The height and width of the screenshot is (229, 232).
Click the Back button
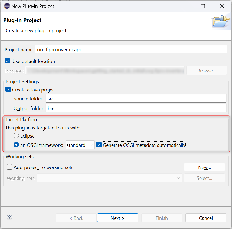76,218
